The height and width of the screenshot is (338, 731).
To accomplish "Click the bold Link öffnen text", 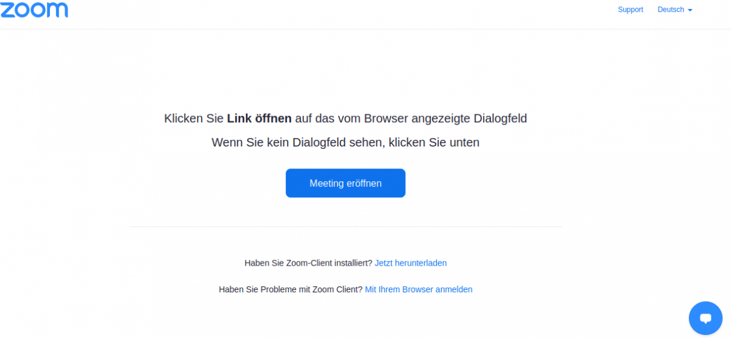I will point(260,118).
